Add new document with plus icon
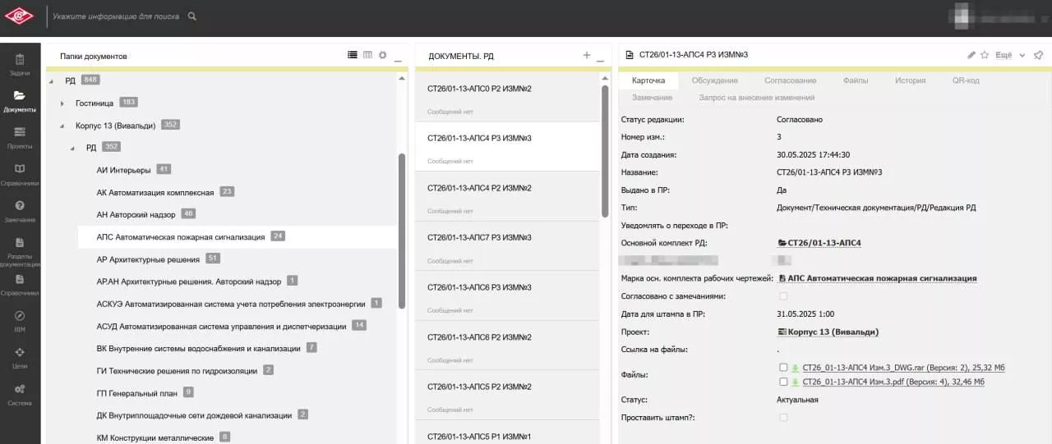 pyautogui.click(x=586, y=55)
